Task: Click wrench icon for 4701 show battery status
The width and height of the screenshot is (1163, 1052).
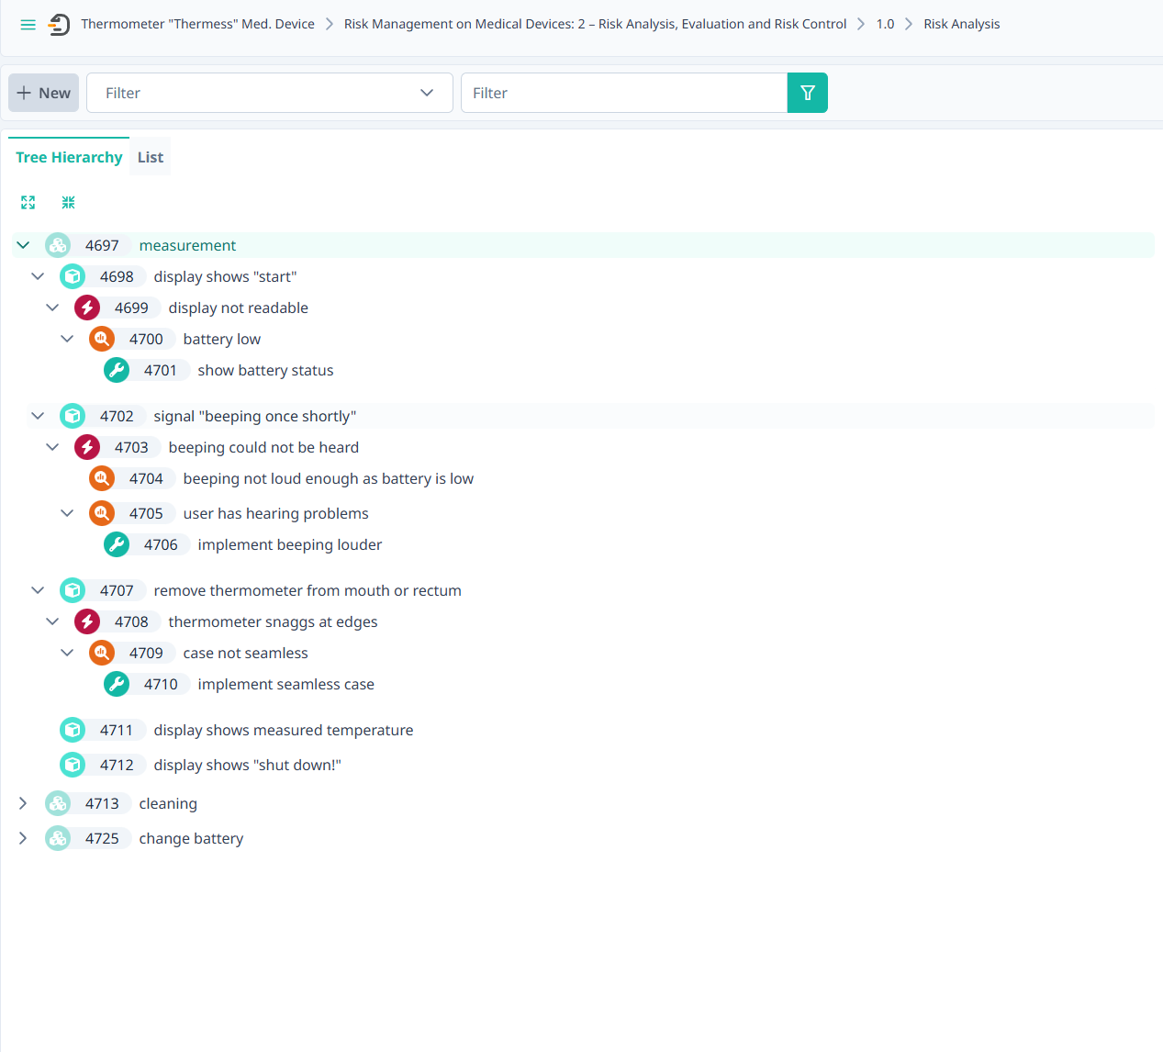Action: pyautogui.click(x=117, y=370)
